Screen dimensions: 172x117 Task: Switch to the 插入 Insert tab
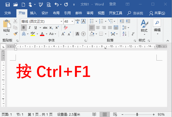[x=33, y=13]
